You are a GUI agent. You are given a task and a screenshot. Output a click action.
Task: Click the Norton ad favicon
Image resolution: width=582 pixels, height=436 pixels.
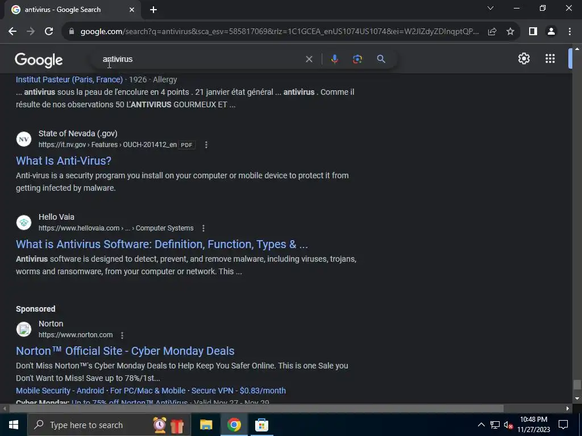(x=24, y=329)
